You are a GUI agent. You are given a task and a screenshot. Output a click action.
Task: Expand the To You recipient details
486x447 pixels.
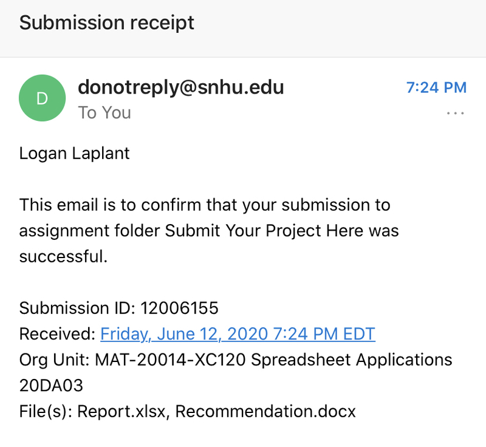coord(104,112)
